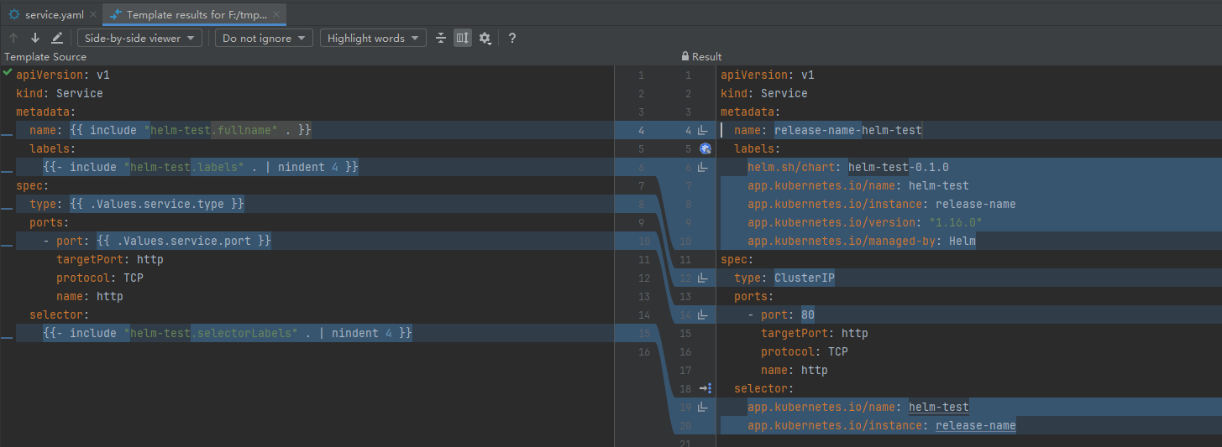Click the pencil edit source icon

point(57,38)
